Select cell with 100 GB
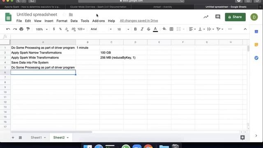 click(111, 53)
